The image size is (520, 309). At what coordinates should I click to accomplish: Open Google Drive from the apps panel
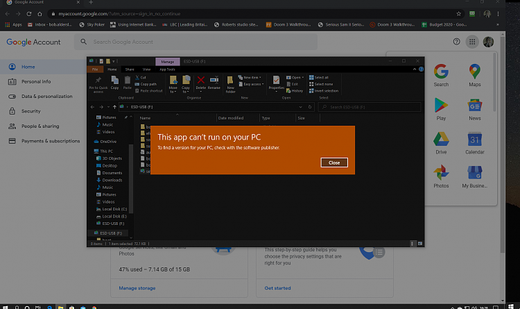441,143
